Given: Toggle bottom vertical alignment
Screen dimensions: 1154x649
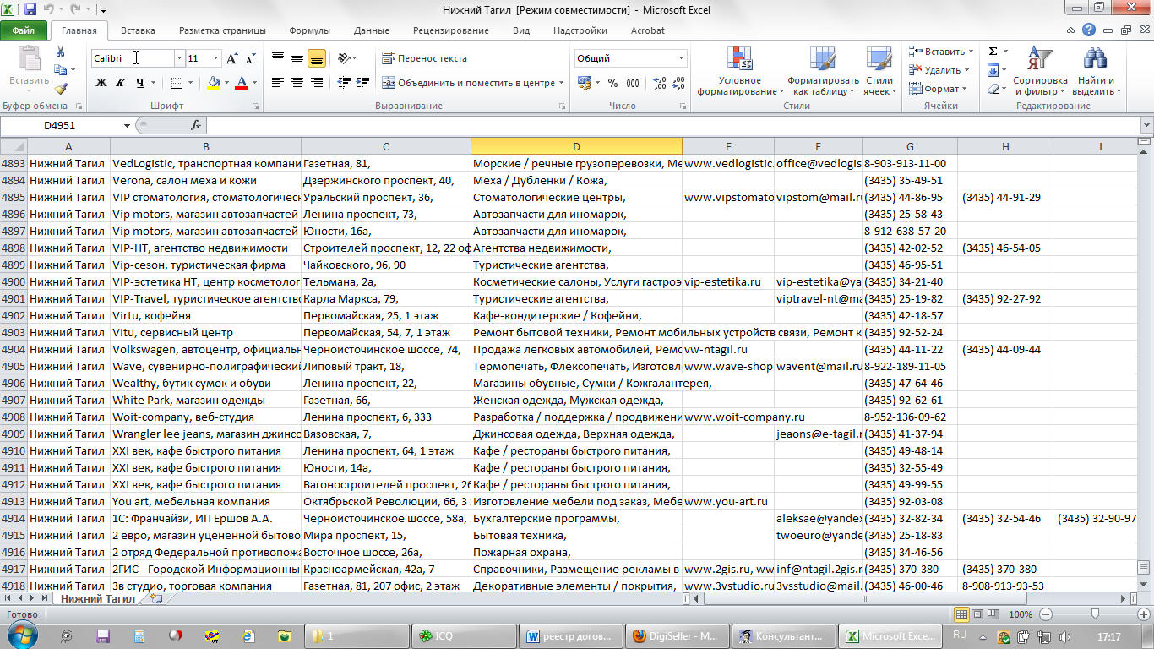Looking at the screenshot, I should click(x=317, y=58).
